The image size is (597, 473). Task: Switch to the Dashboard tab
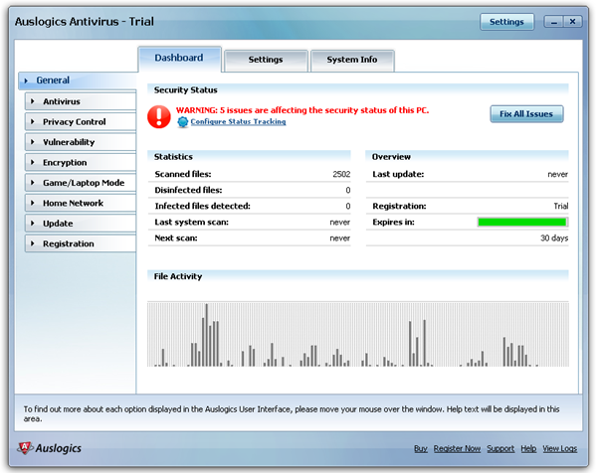(179, 59)
